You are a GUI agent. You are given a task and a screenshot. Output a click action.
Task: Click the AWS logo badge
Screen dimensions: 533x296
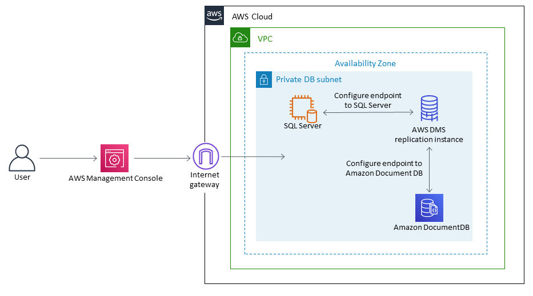pyautogui.click(x=214, y=16)
